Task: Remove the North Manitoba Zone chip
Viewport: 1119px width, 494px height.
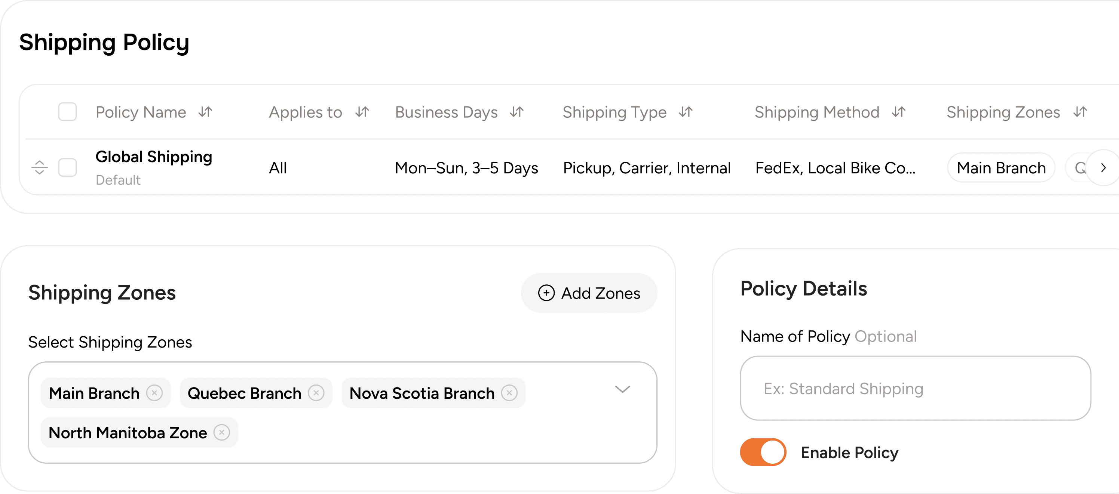Action: tap(222, 432)
